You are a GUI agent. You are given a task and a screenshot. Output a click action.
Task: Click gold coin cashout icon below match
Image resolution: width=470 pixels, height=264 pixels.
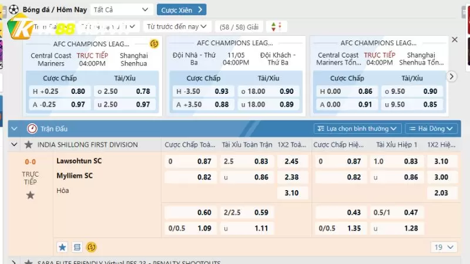(92, 247)
